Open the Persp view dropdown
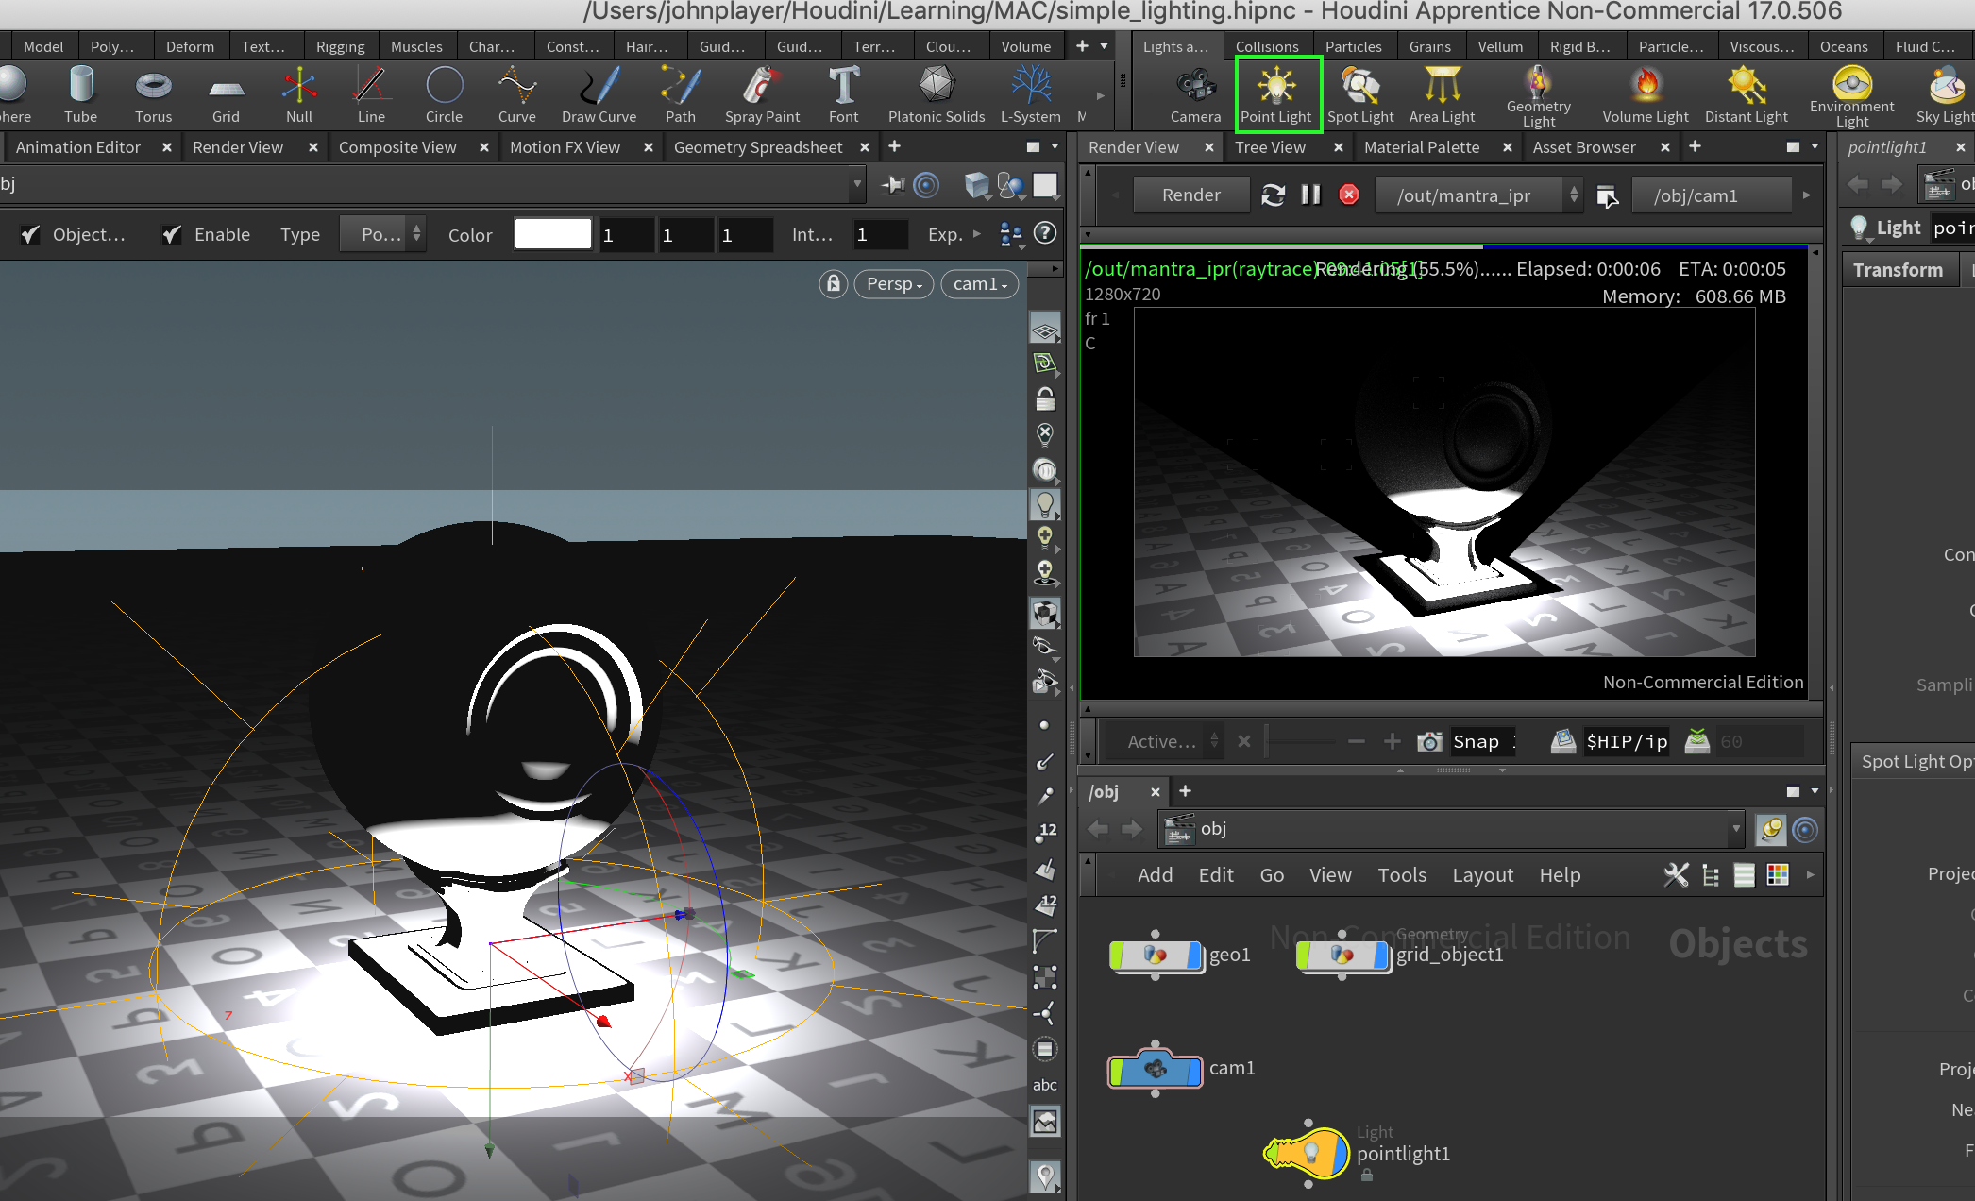 tap(892, 284)
